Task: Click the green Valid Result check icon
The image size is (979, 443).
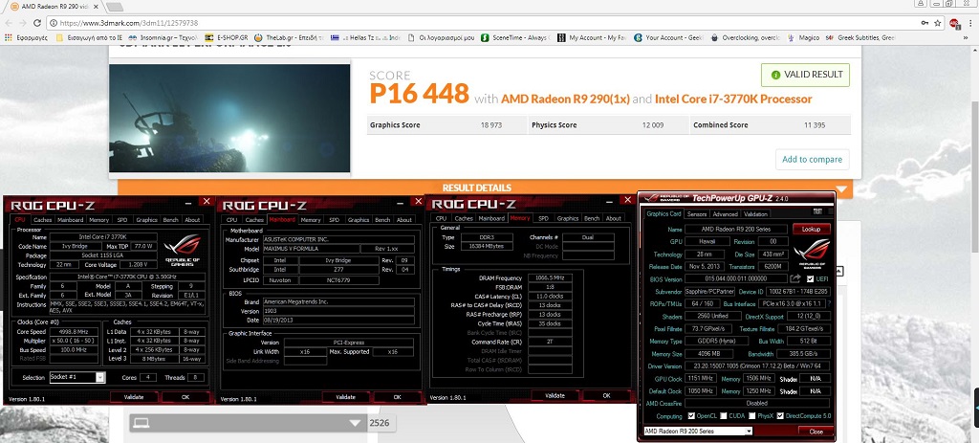Action: [x=775, y=75]
